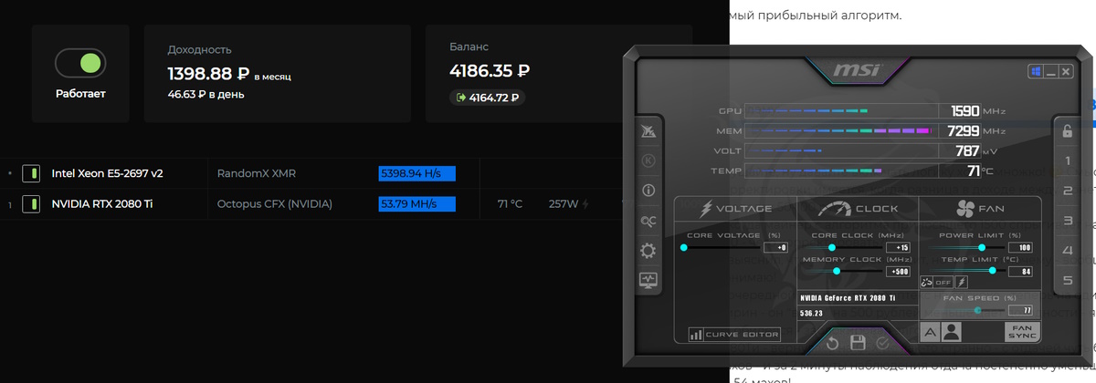Image resolution: width=1096 pixels, height=383 pixels.
Task: Click the 257W power value
Action: (x=563, y=203)
